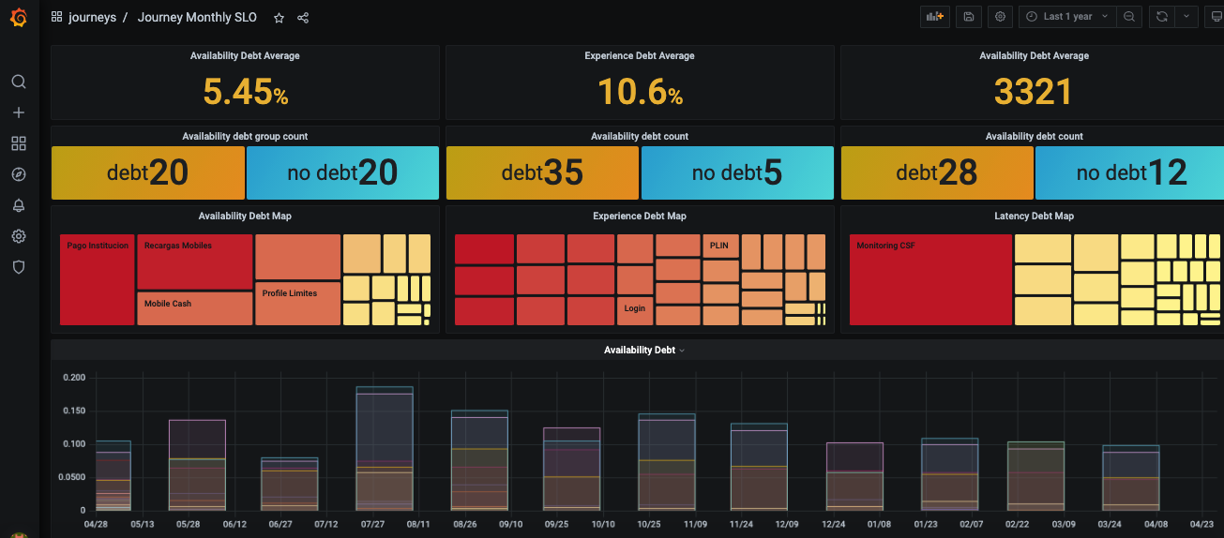1224x538 pixels.
Task: Click the journeys folder breadcrumb link
Action: [x=92, y=18]
